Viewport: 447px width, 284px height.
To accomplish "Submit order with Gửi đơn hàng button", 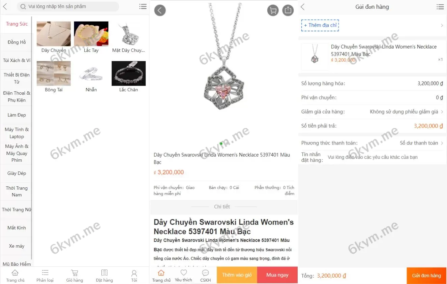I will coord(426,276).
